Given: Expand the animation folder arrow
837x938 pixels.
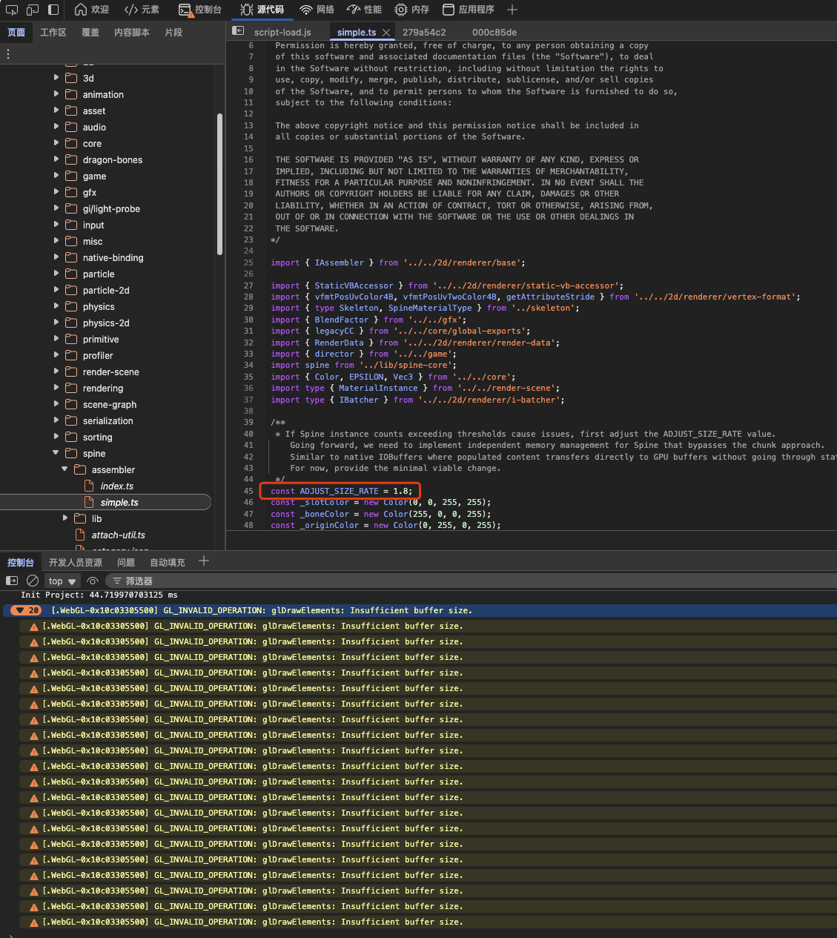Looking at the screenshot, I should (56, 93).
